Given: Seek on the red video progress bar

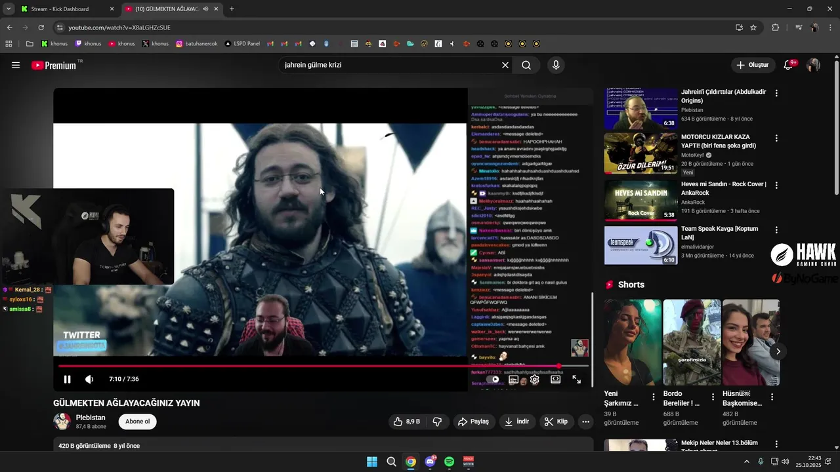Looking at the screenshot, I should tap(323, 366).
